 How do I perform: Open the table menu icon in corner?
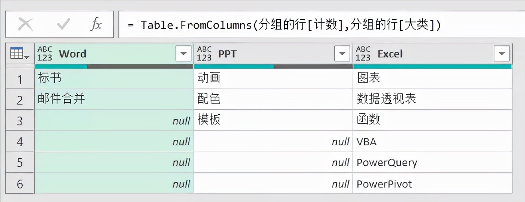coord(20,53)
